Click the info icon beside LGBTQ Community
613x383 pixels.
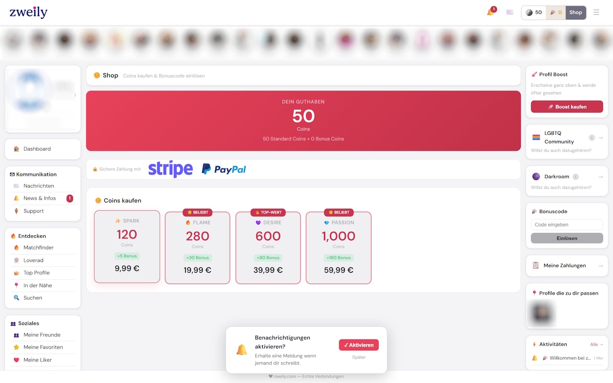tap(592, 137)
